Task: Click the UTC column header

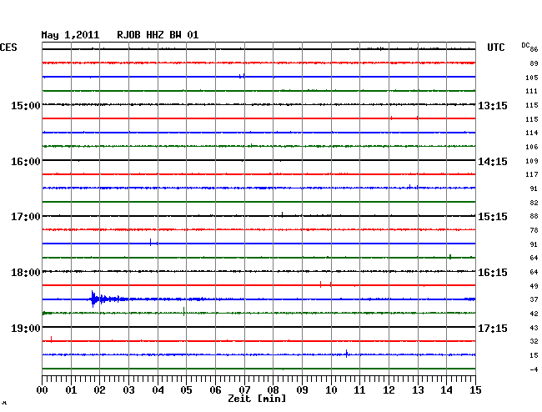Action: (495, 48)
